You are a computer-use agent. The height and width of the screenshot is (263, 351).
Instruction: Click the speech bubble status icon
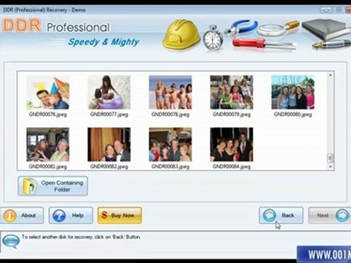point(11,241)
